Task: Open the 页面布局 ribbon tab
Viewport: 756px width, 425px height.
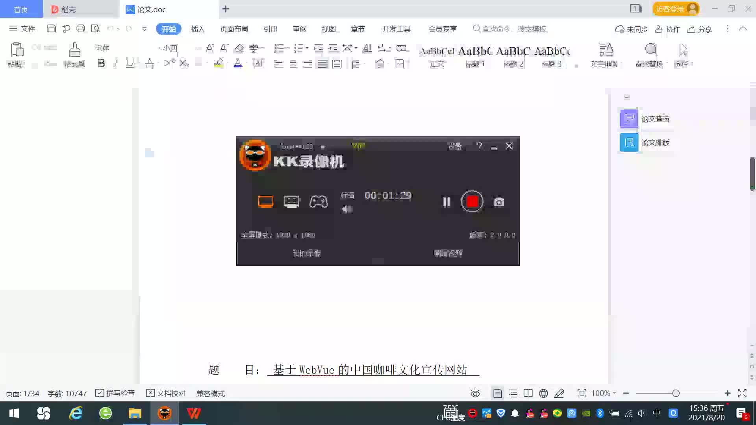Action: pos(234,29)
